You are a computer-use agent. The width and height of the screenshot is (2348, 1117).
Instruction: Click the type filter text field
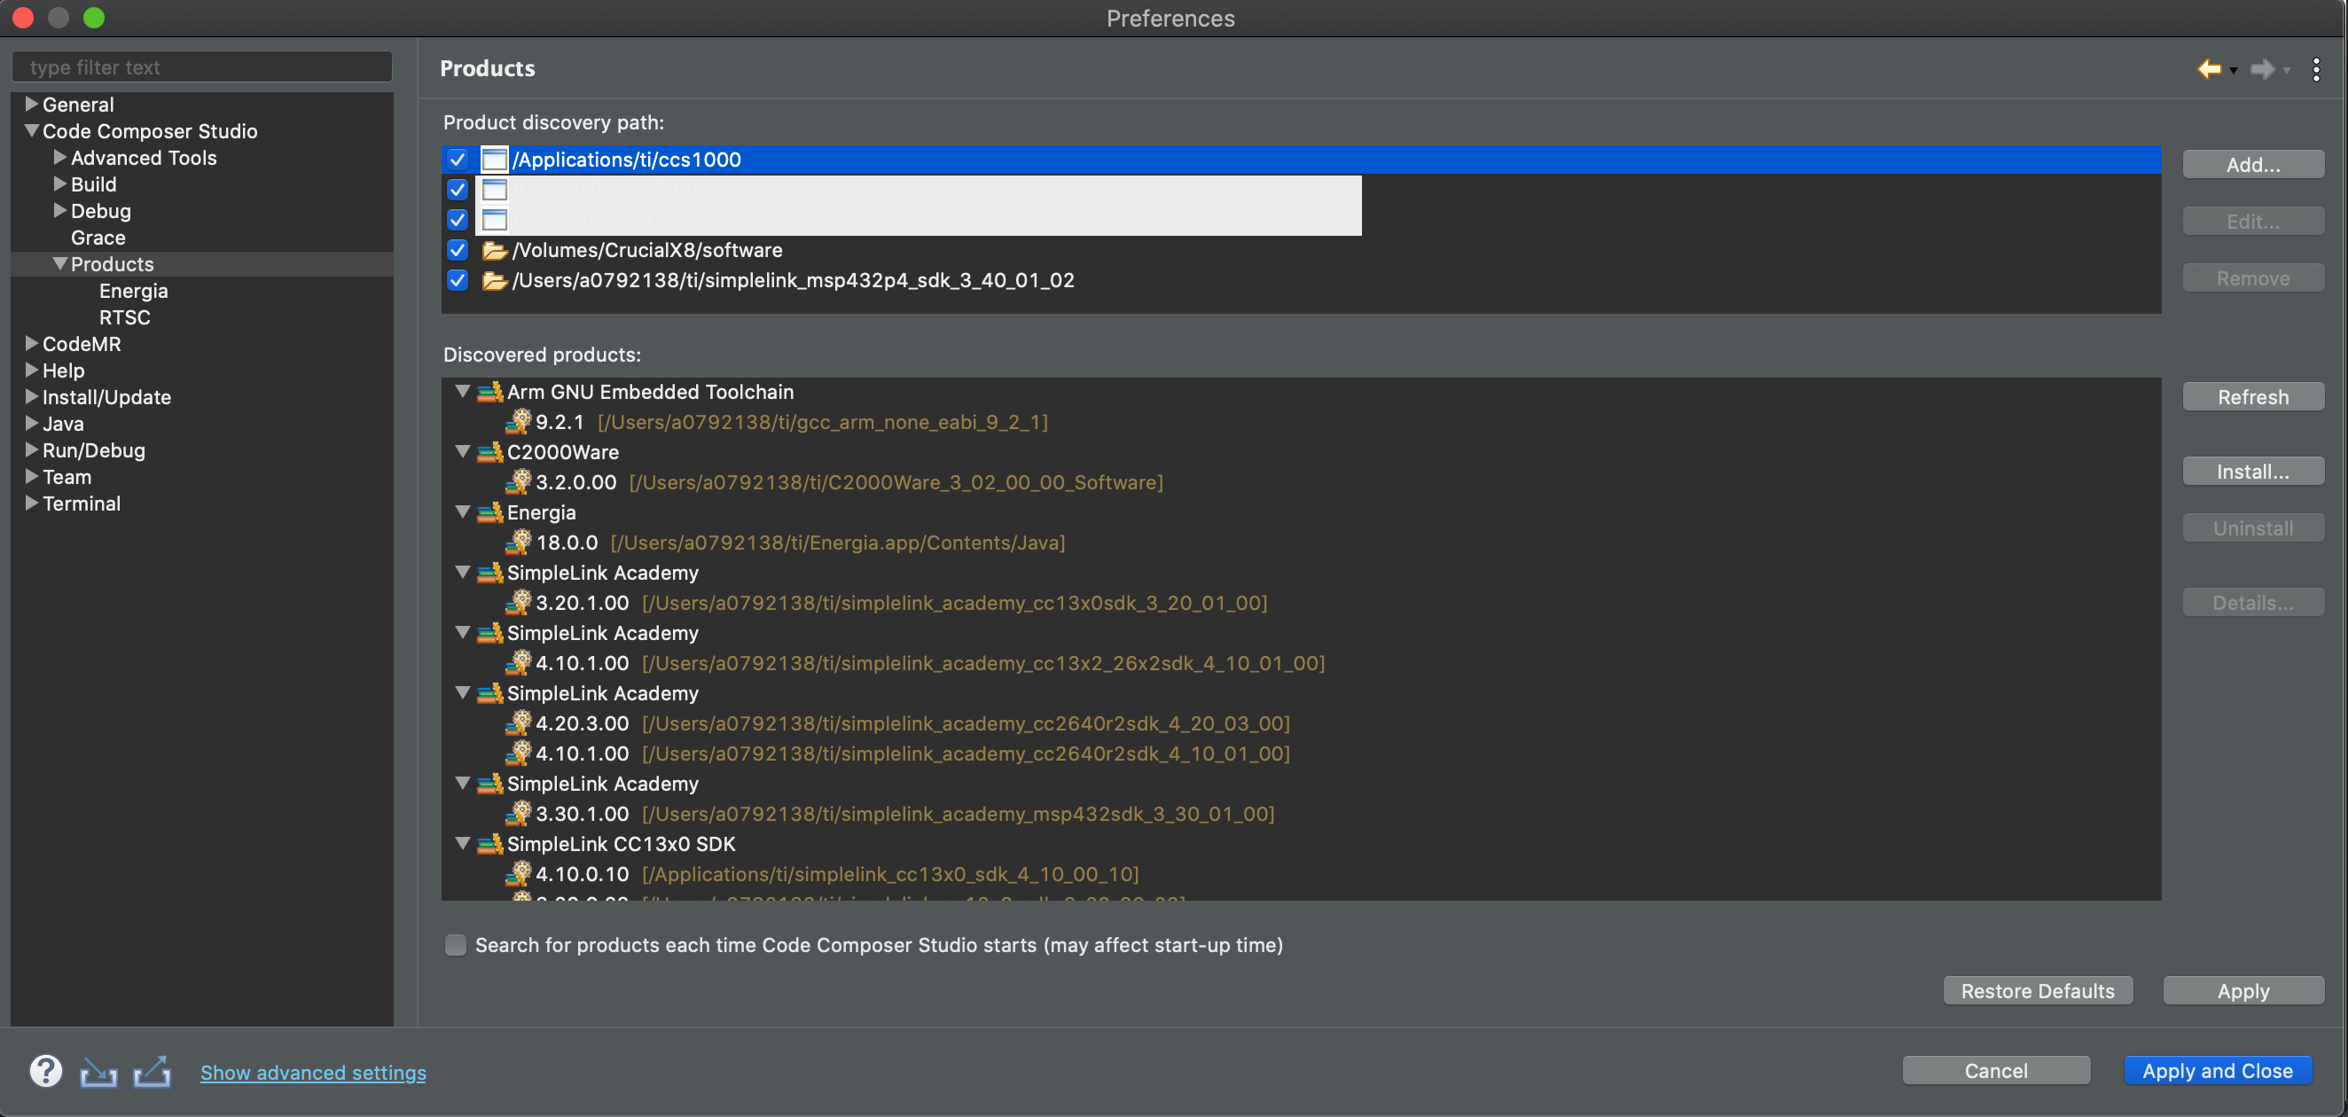pos(202,67)
